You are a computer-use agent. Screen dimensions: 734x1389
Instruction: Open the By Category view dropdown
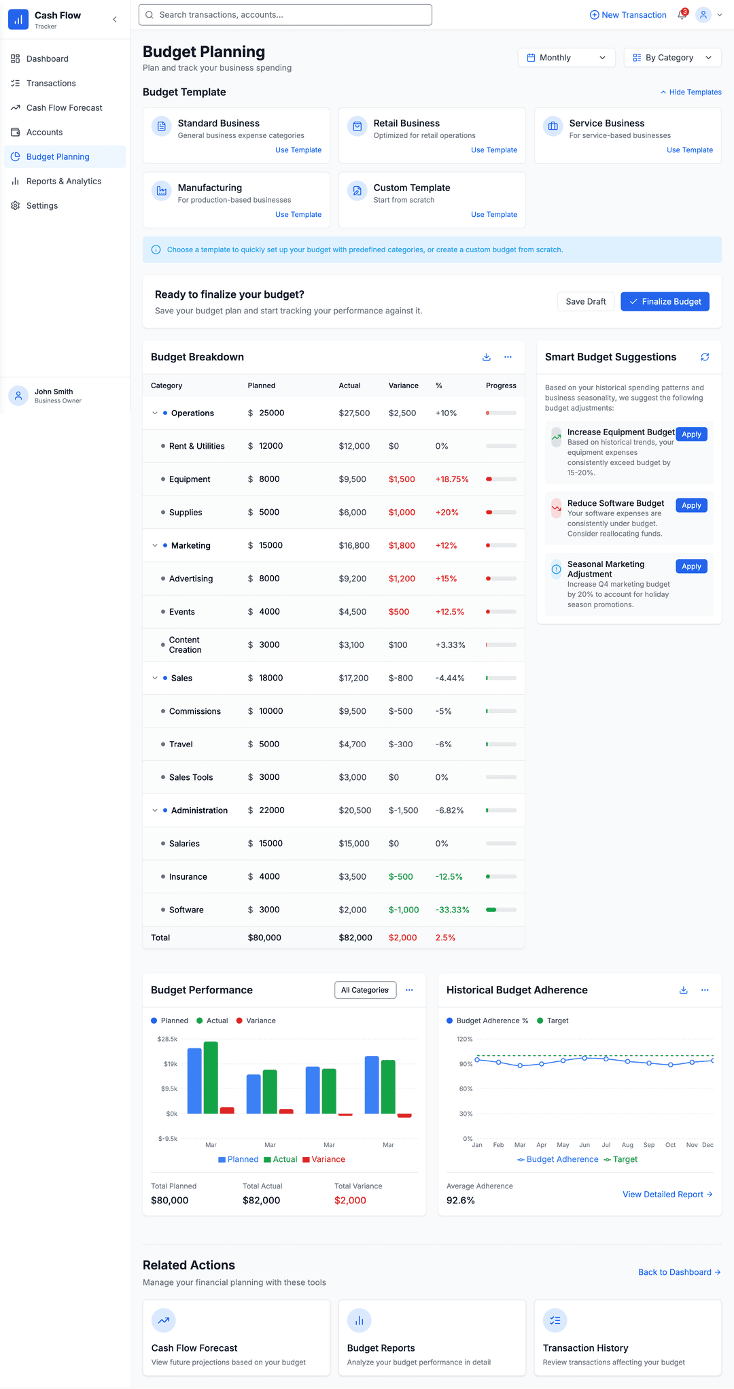point(673,58)
